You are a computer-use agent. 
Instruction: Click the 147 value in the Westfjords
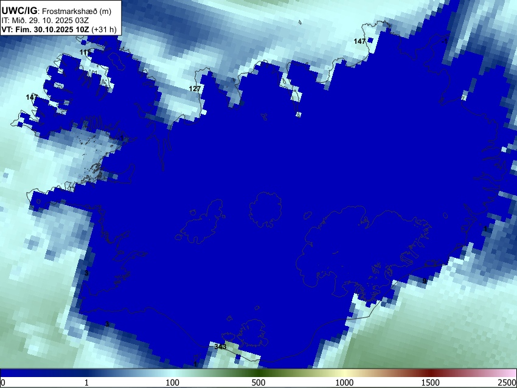[x=32, y=97]
